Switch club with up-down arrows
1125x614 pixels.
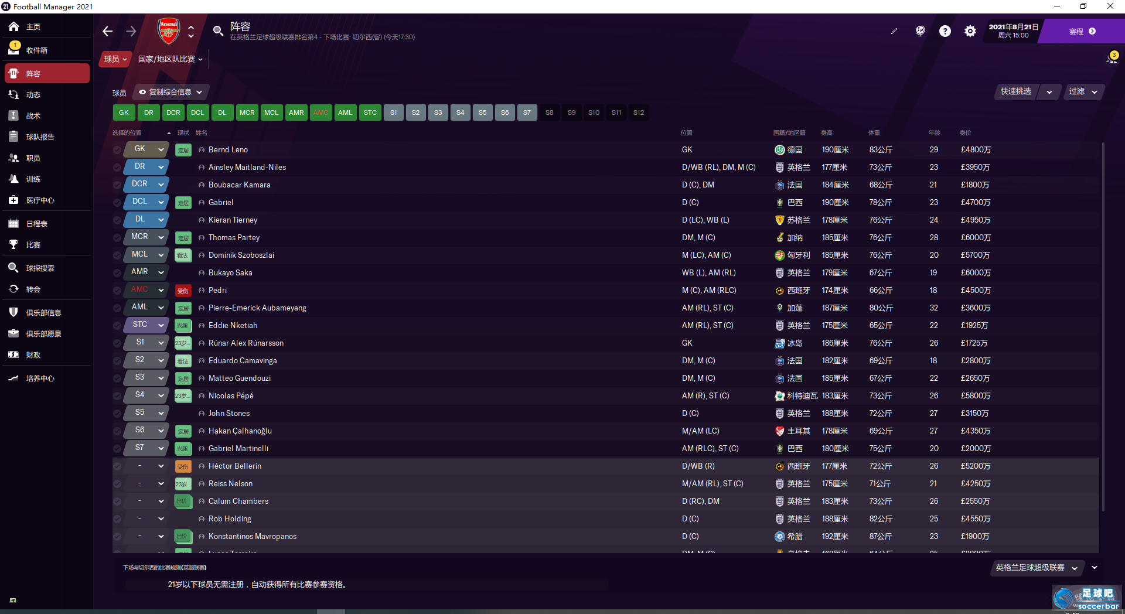point(191,31)
